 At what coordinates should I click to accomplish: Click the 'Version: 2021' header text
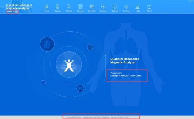tap(12, 12)
